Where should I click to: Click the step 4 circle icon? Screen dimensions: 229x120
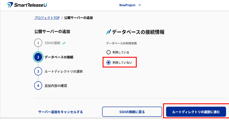pos(38,85)
